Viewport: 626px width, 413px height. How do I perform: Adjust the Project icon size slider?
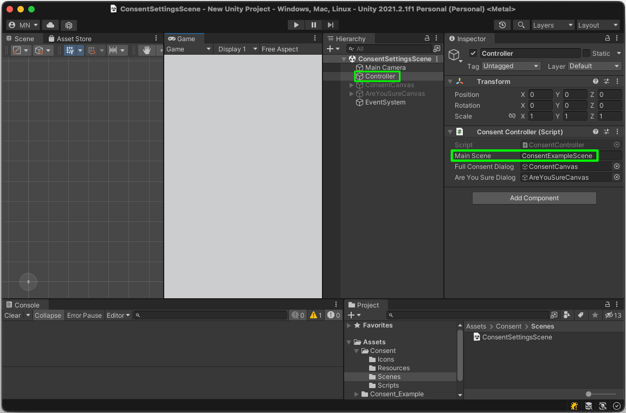(x=589, y=394)
